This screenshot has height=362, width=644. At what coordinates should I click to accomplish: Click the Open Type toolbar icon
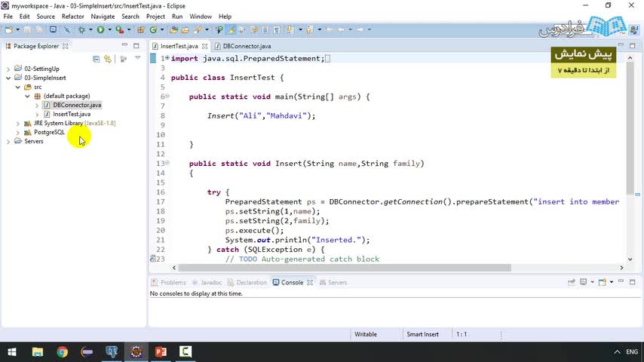(173, 29)
